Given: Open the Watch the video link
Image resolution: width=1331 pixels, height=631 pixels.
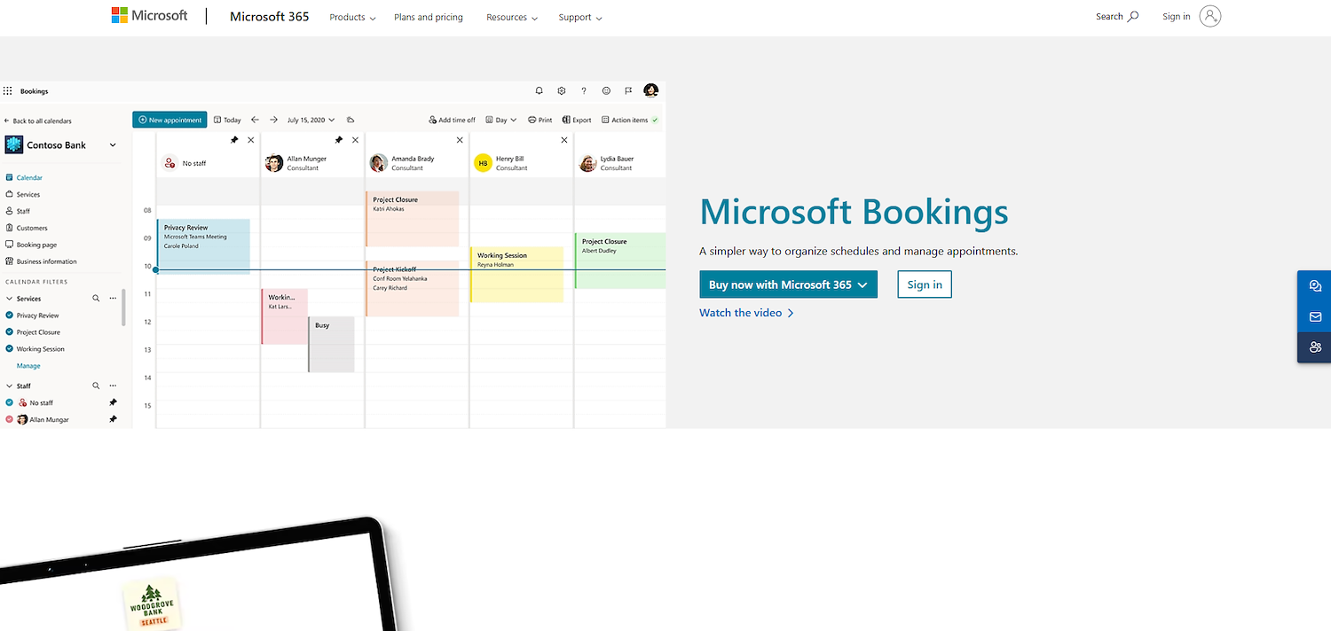Looking at the screenshot, I should click(746, 313).
